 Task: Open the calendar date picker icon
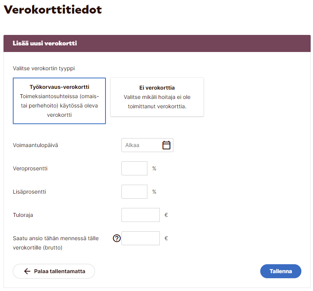pyautogui.click(x=166, y=145)
